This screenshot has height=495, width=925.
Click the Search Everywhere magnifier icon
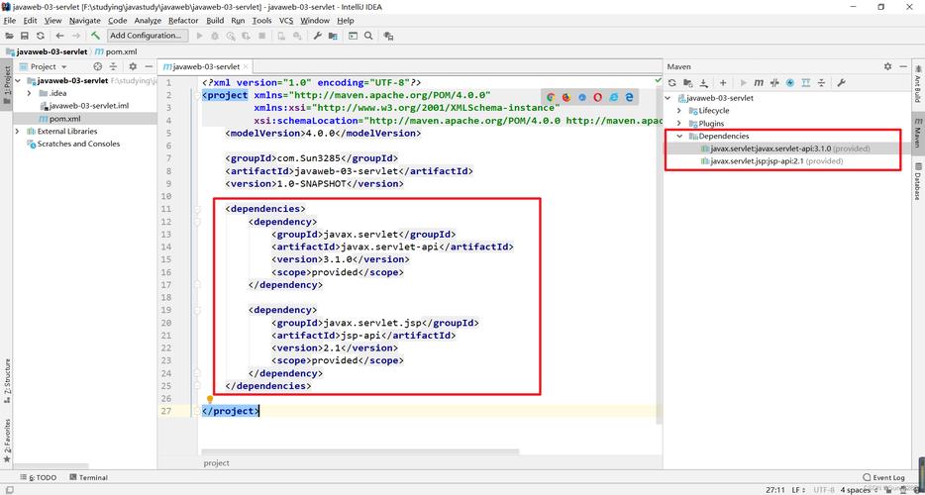[x=368, y=36]
